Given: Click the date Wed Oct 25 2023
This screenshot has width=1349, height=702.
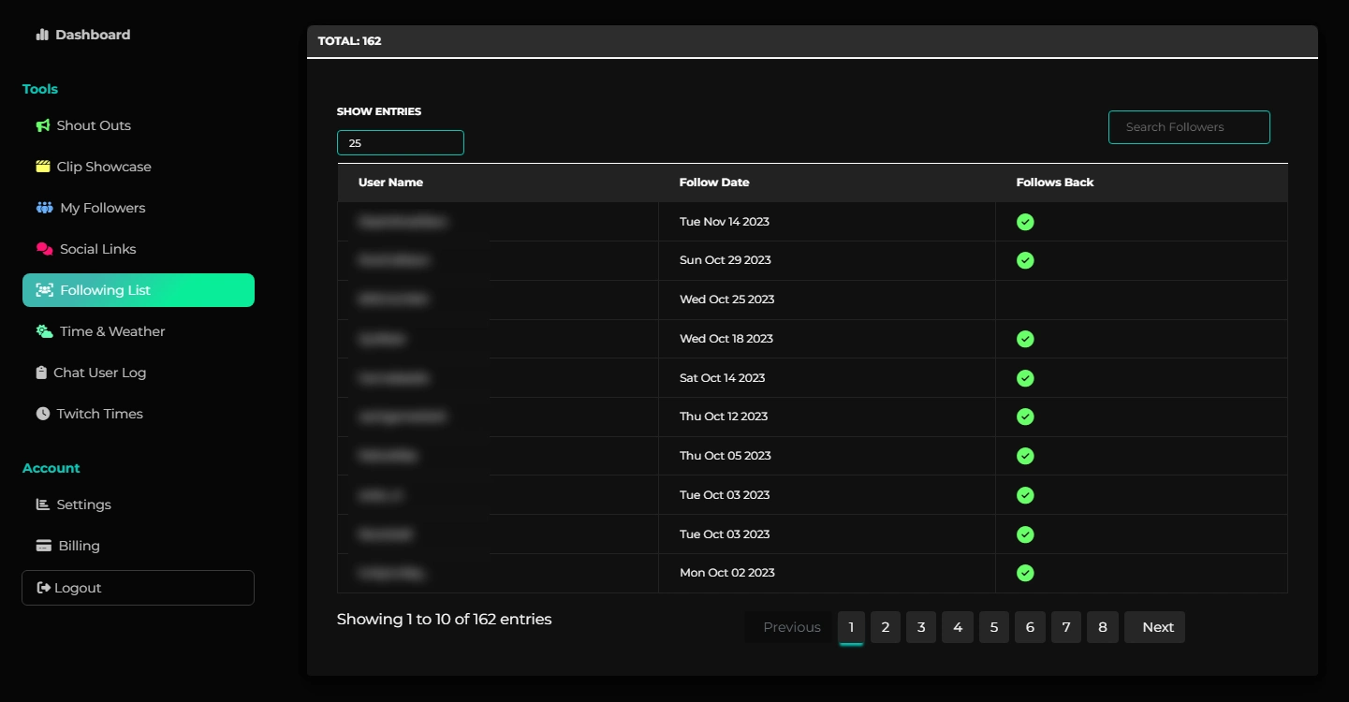Looking at the screenshot, I should [727, 300].
